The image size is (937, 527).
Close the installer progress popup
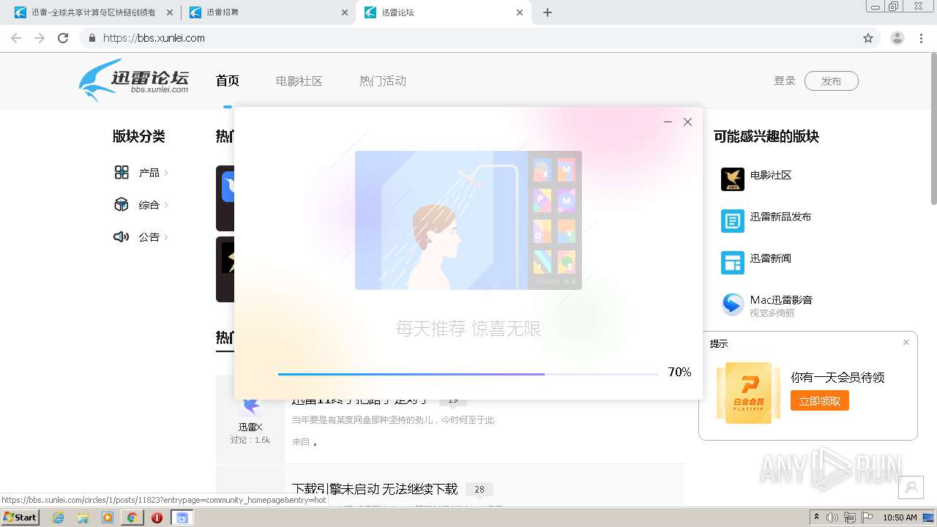tap(687, 122)
